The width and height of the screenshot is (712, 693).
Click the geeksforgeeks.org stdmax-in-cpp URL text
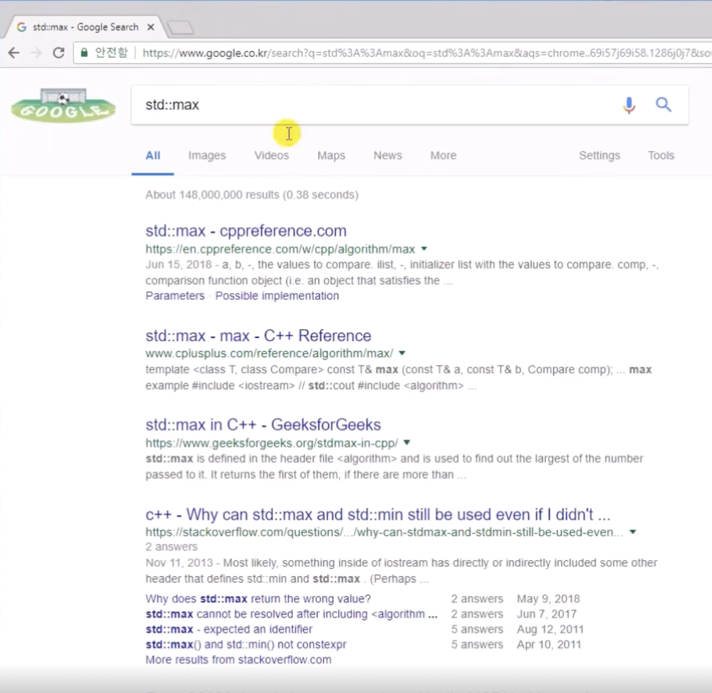pyautogui.click(x=271, y=443)
